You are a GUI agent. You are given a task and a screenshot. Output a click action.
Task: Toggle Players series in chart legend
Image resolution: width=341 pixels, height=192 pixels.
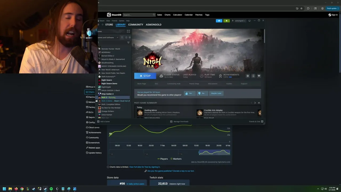point(163,159)
